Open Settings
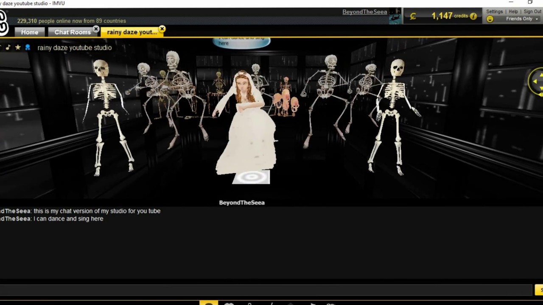The width and height of the screenshot is (543, 305). [494, 12]
